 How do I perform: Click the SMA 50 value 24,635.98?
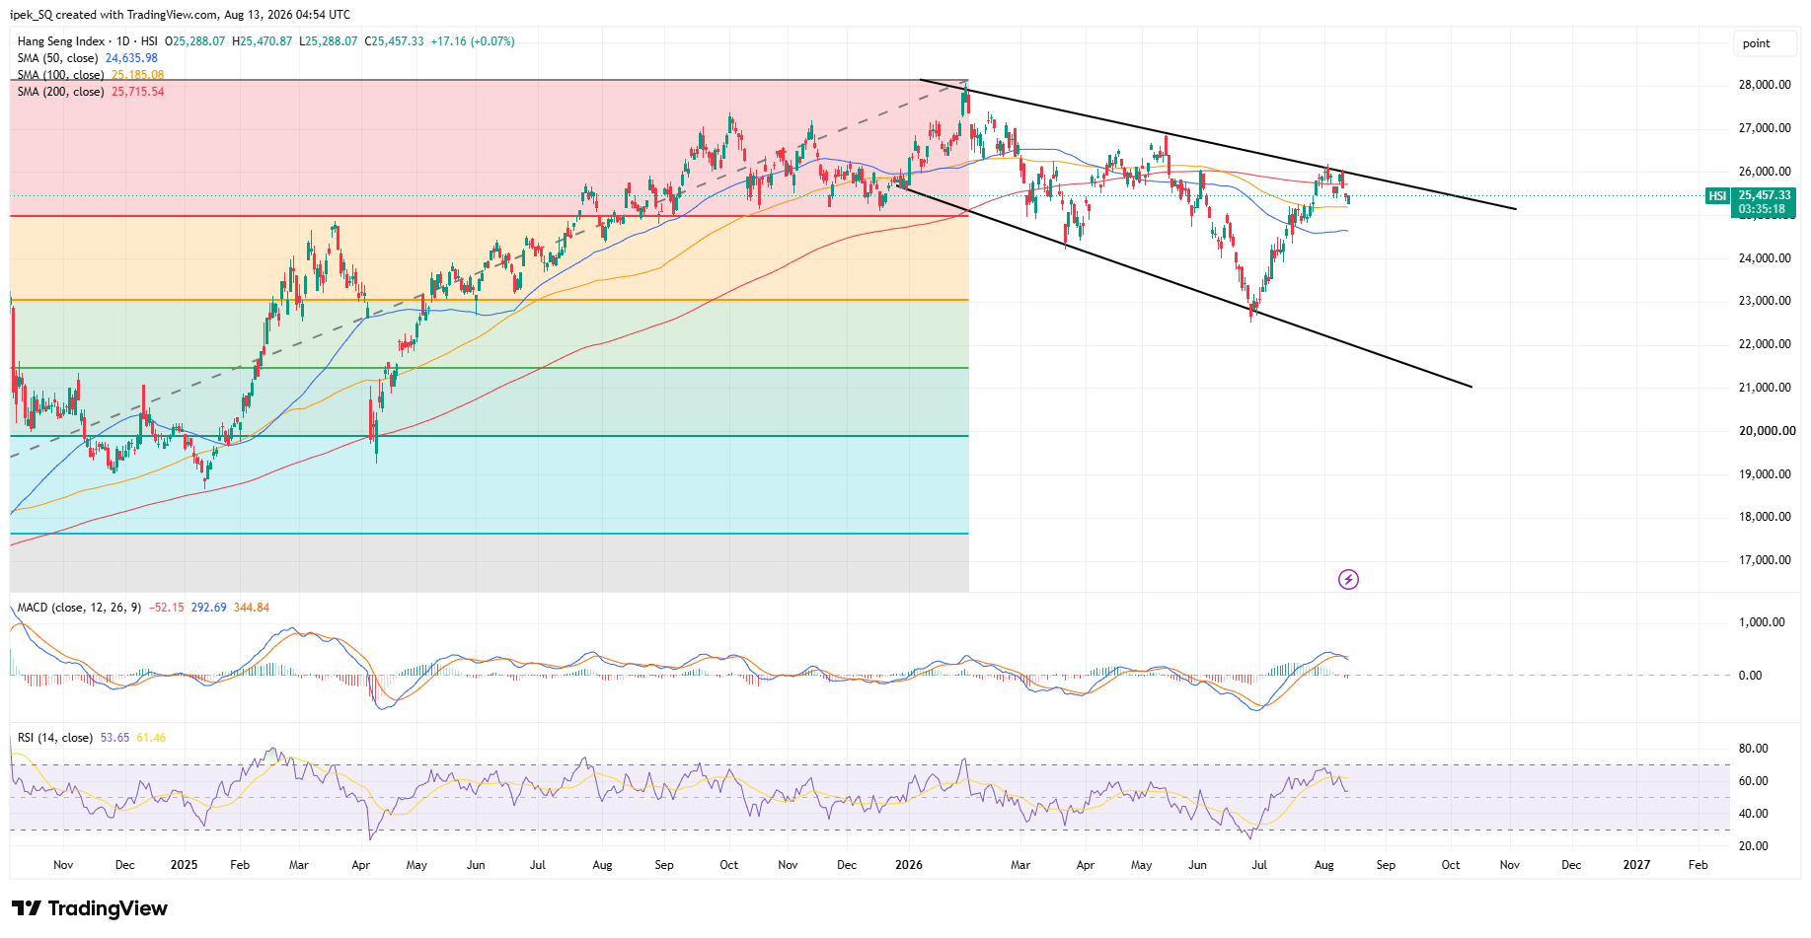point(132,58)
